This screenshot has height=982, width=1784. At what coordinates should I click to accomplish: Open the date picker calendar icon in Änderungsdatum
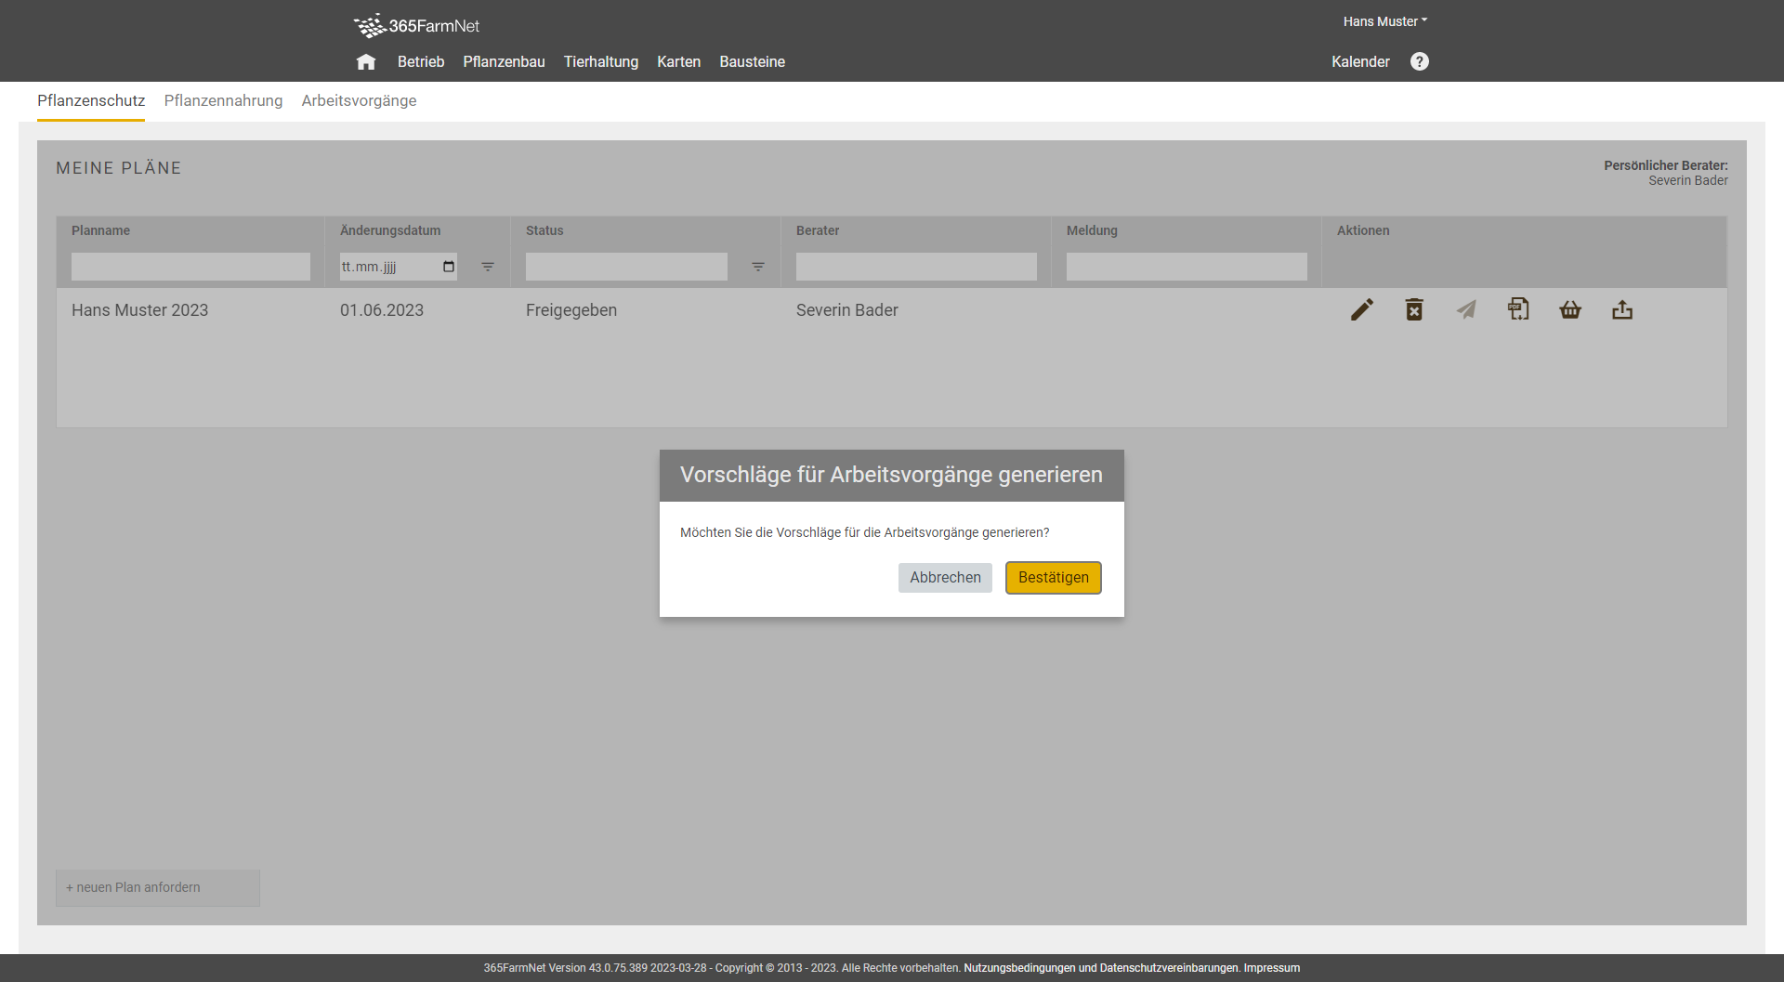[449, 267]
